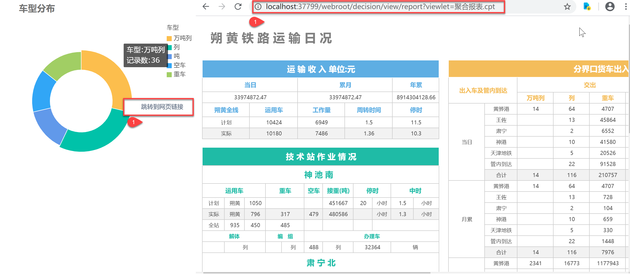This screenshot has width=630, height=275.
Task: Click the site info icon in address bar
Action: (258, 7)
